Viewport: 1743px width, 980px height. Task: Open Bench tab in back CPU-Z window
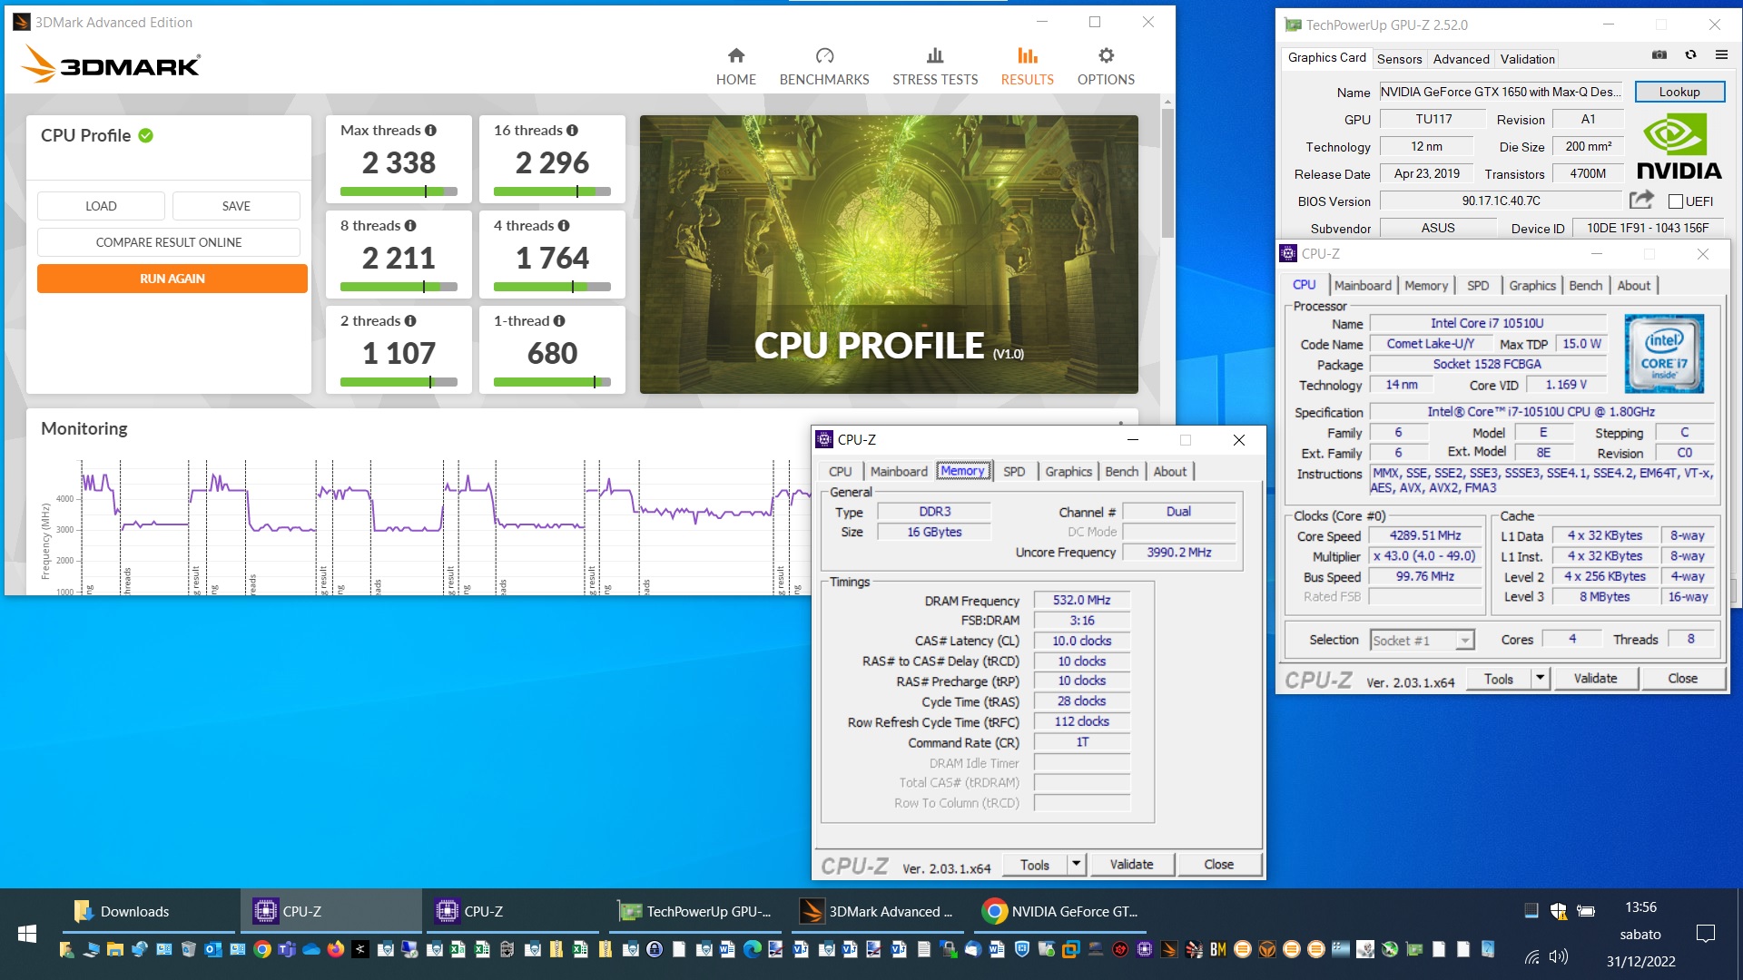[x=1585, y=286]
